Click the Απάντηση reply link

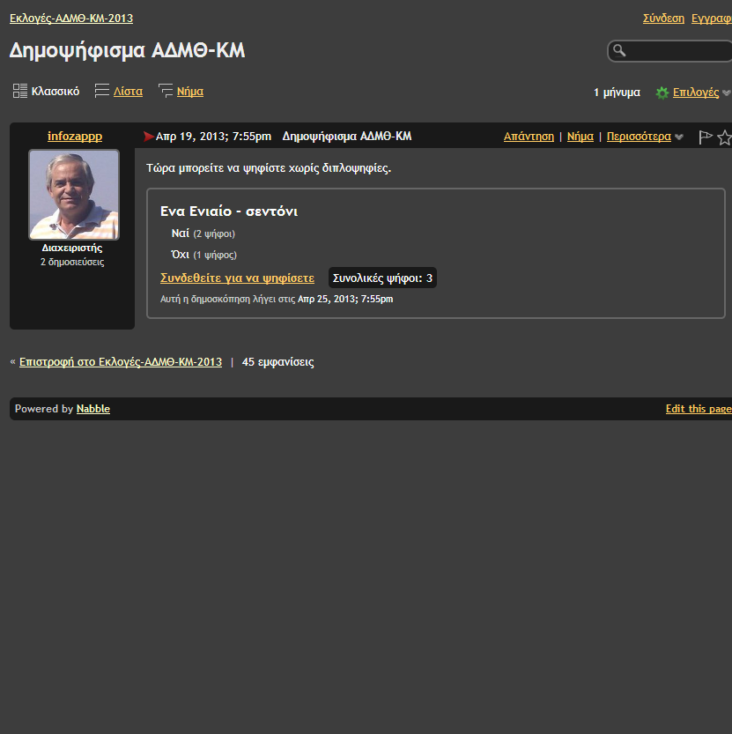529,137
